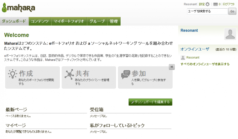Click すべてのオンラインユーザを表示する link
The width and height of the screenshot is (238, 139).
[205, 64]
